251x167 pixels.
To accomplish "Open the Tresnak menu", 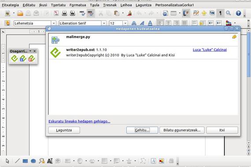I will tap(110, 5).
